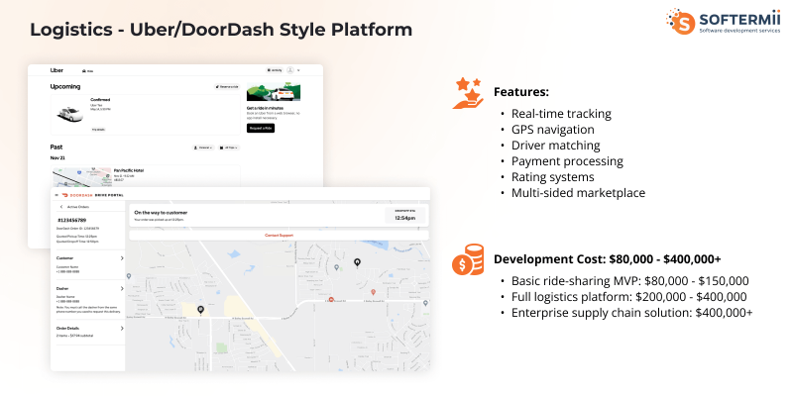
Task: Click the Full logistics platform cost line
Action: pos(628,296)
